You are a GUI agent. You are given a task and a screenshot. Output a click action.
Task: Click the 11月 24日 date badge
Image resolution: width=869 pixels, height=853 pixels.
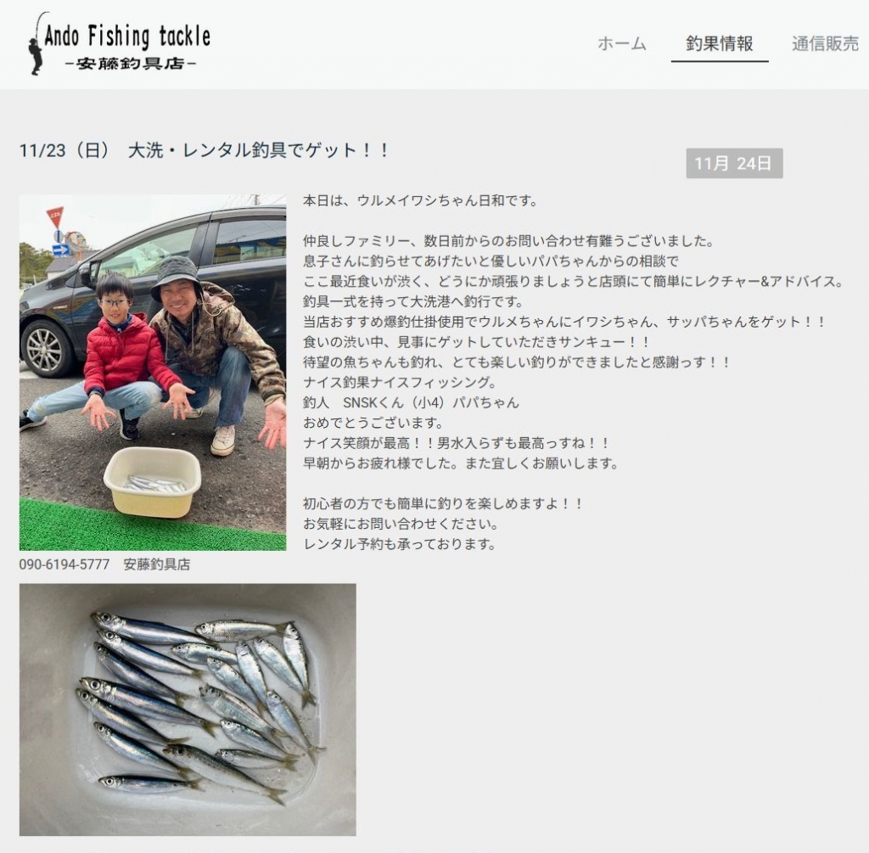coord(734,164)
